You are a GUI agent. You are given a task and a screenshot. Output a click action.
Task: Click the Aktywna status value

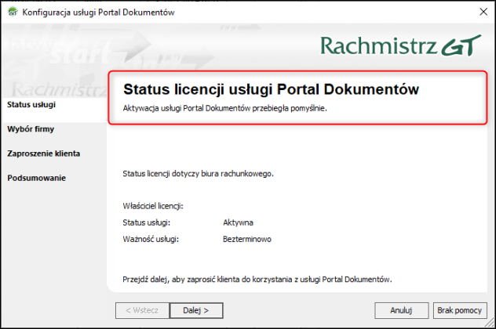pyautogui.click(x=238, y=222)
